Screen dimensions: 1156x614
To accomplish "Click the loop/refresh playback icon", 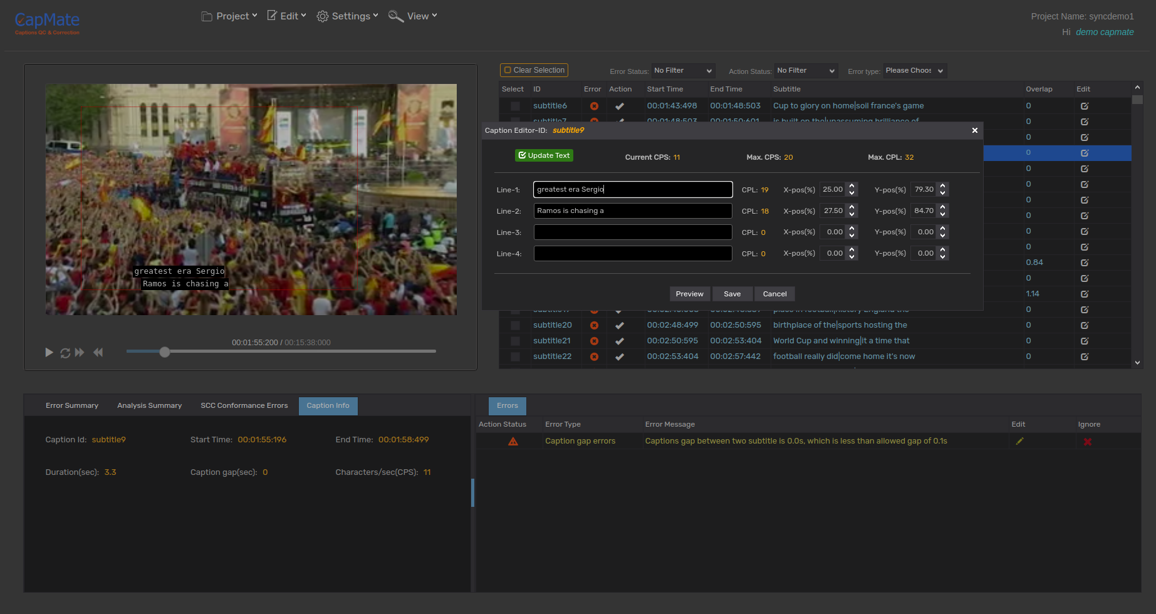I will [x=65, y=353].
